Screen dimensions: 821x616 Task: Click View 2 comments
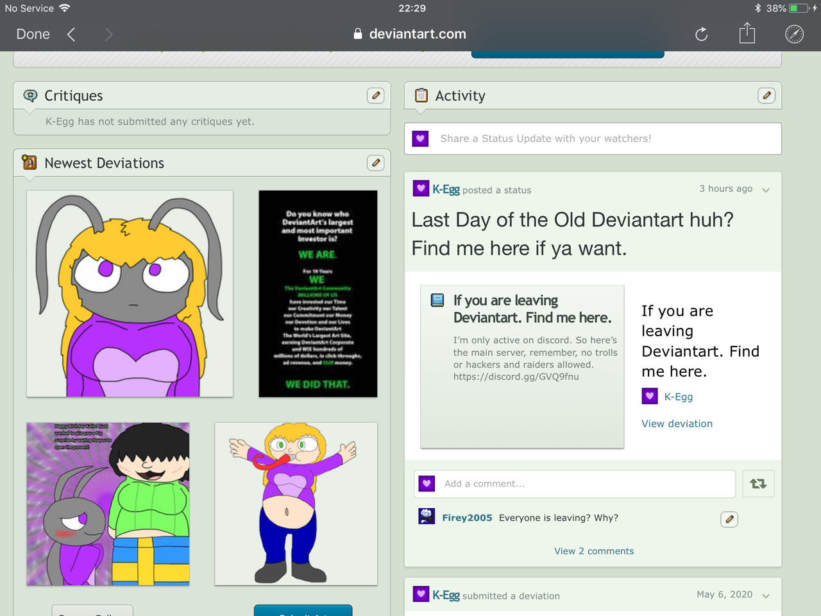click(x=594, y=551)
